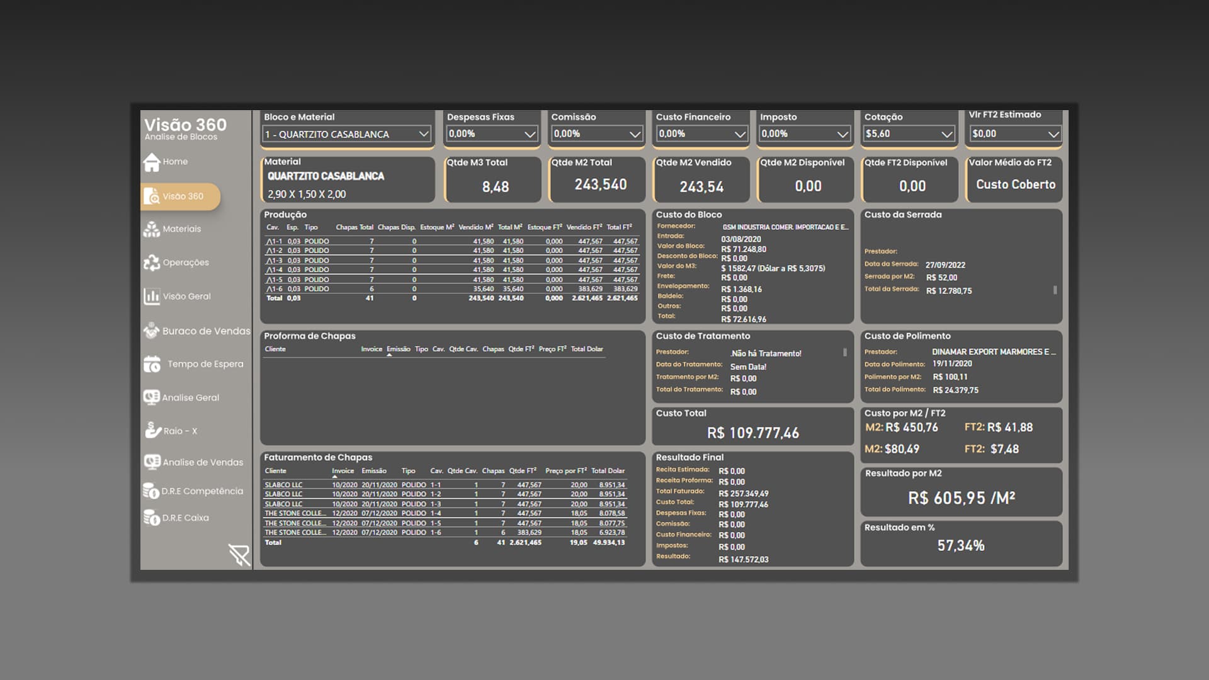The width and height of the screenshot is (1209, 680).
Task: Sort Faturamento table by Total Dolar
Action: tap(608, 471)
